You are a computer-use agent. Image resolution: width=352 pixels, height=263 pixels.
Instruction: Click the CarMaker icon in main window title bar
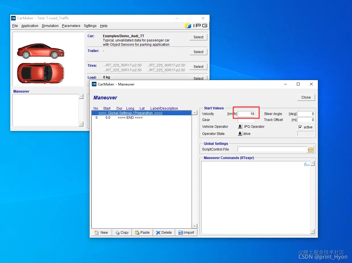click(13, 18)
